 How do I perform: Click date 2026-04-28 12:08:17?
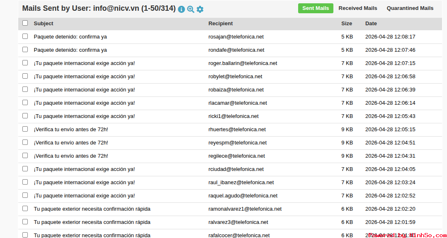click(x=390, y=37)
